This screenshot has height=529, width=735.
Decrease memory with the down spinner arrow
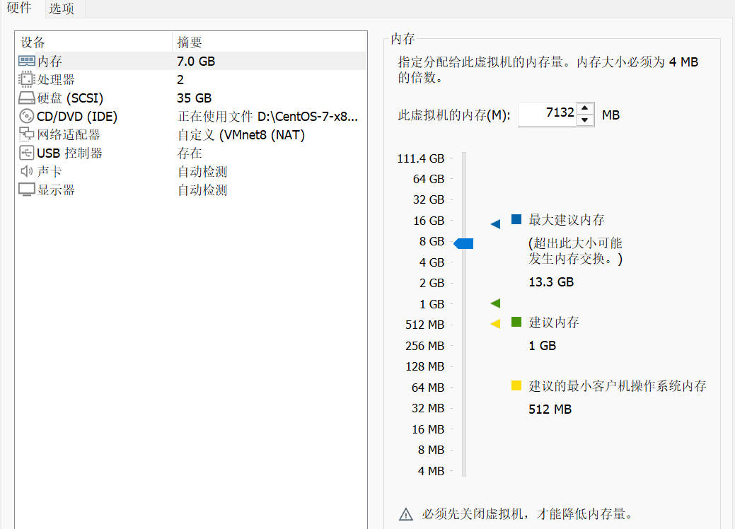pyautogui.click(x=584, y=120)
